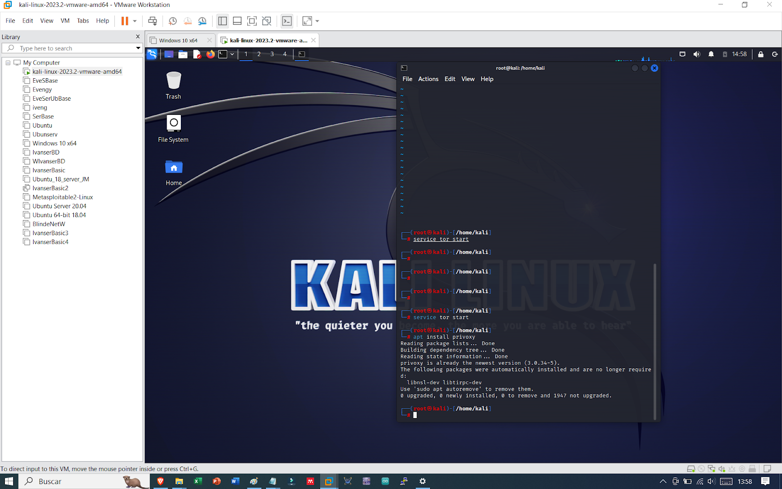Open terminal View menu

468,79
